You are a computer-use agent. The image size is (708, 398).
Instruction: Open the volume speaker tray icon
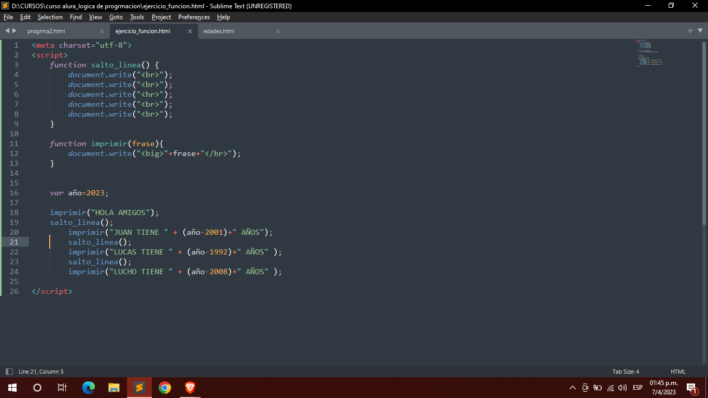click(x=622, y=387)
